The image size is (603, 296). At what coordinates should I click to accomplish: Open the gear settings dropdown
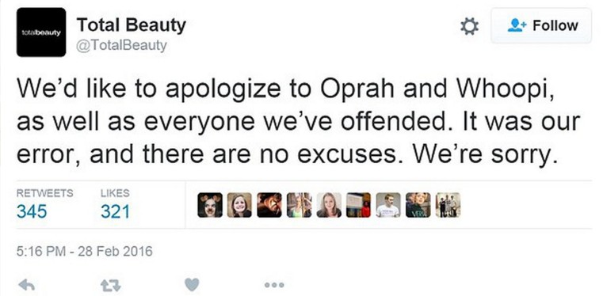[x=470, y=26]
